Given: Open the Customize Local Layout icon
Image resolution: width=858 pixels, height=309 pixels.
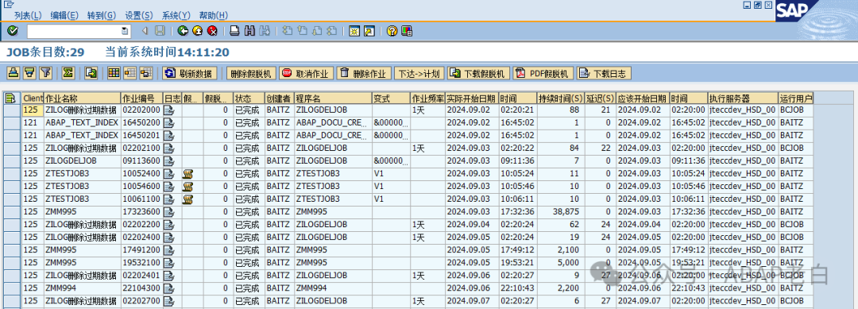Looking at the screenshot, I should [x=407, y=31].
